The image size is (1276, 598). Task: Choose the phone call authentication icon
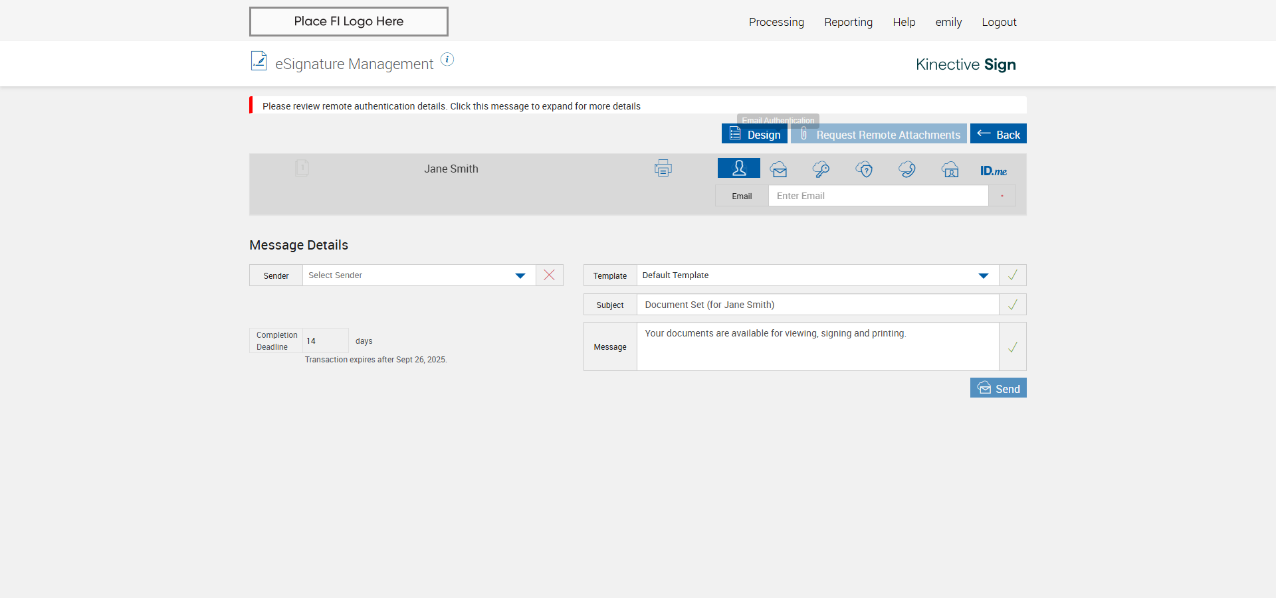907,169
